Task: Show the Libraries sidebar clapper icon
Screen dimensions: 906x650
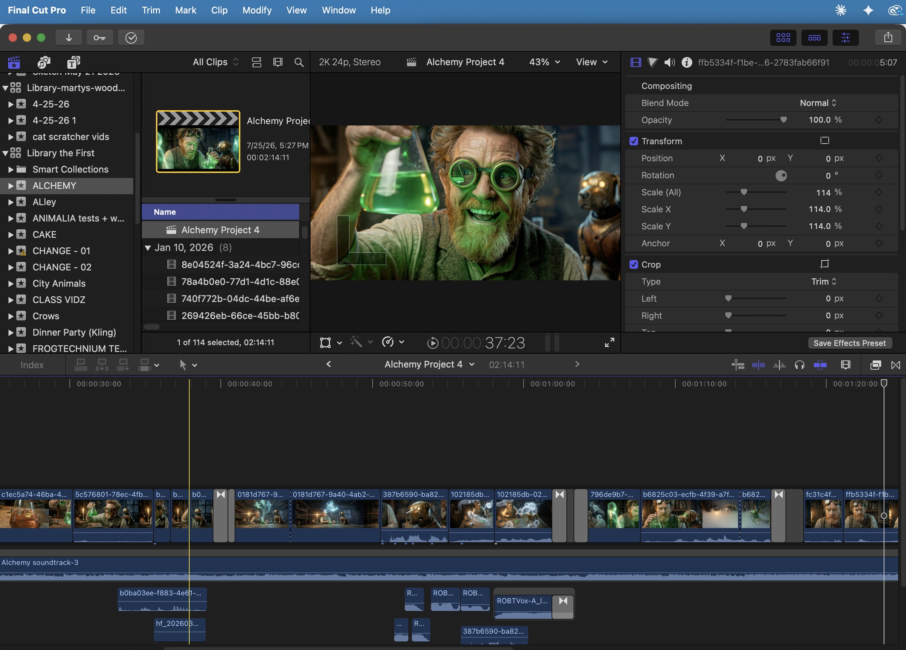Action: pos(14,62)
